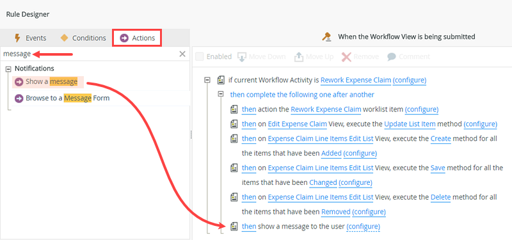The height and width of the screenshot is (240, 512).
Task: Click the 'Removed' items link
Action: 335,212
